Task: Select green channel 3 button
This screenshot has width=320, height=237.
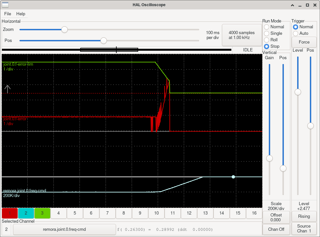Action: [x=42, y=213]
